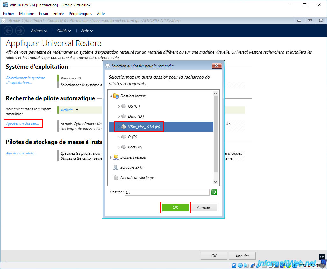Expand the F: (F:) drive node
327x269 pixels.
(x=119, y=137)
